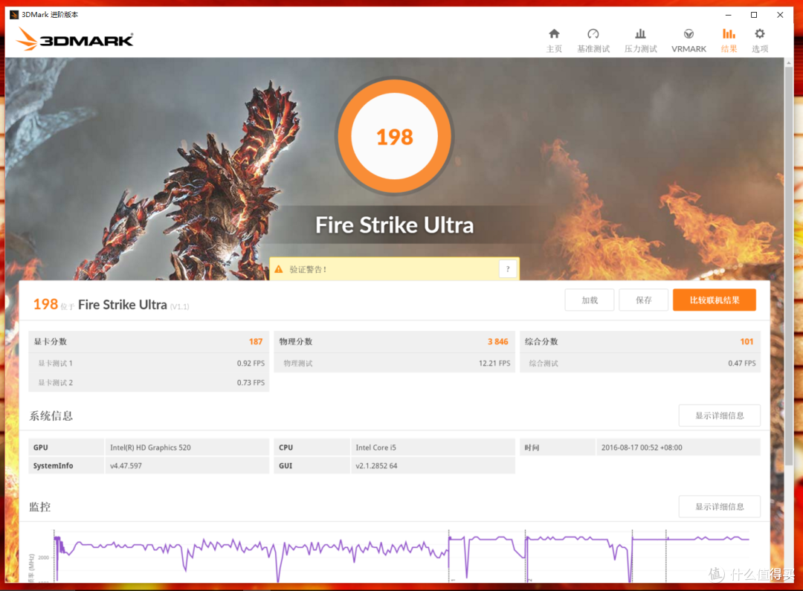Click 物理测试 value 12.21 FPS

coord(494,363)
